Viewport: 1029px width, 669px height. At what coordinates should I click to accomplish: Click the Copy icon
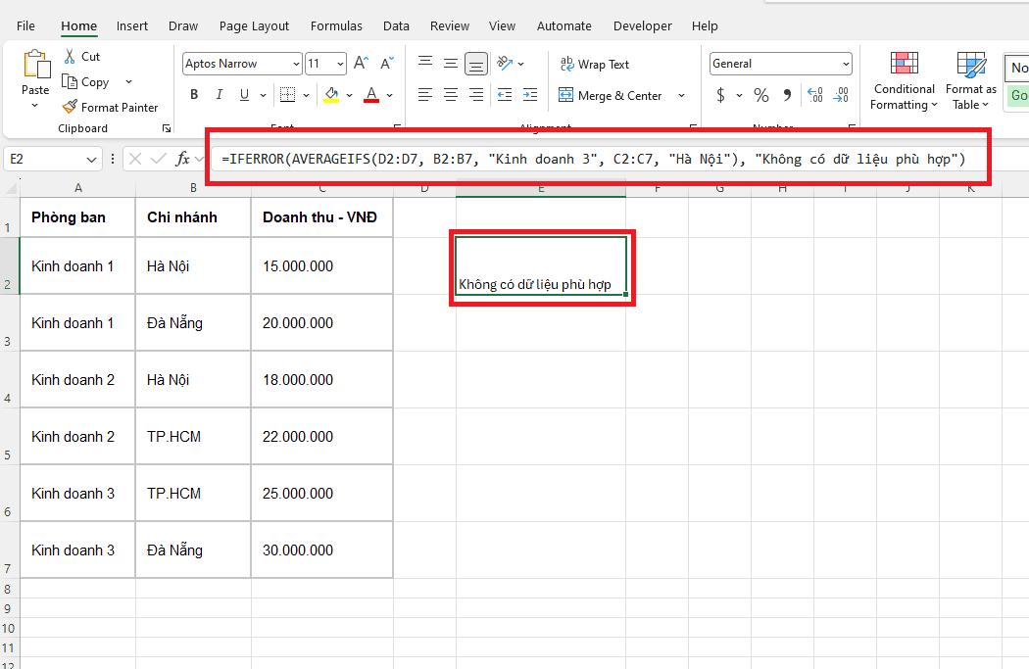click(70, 82)
